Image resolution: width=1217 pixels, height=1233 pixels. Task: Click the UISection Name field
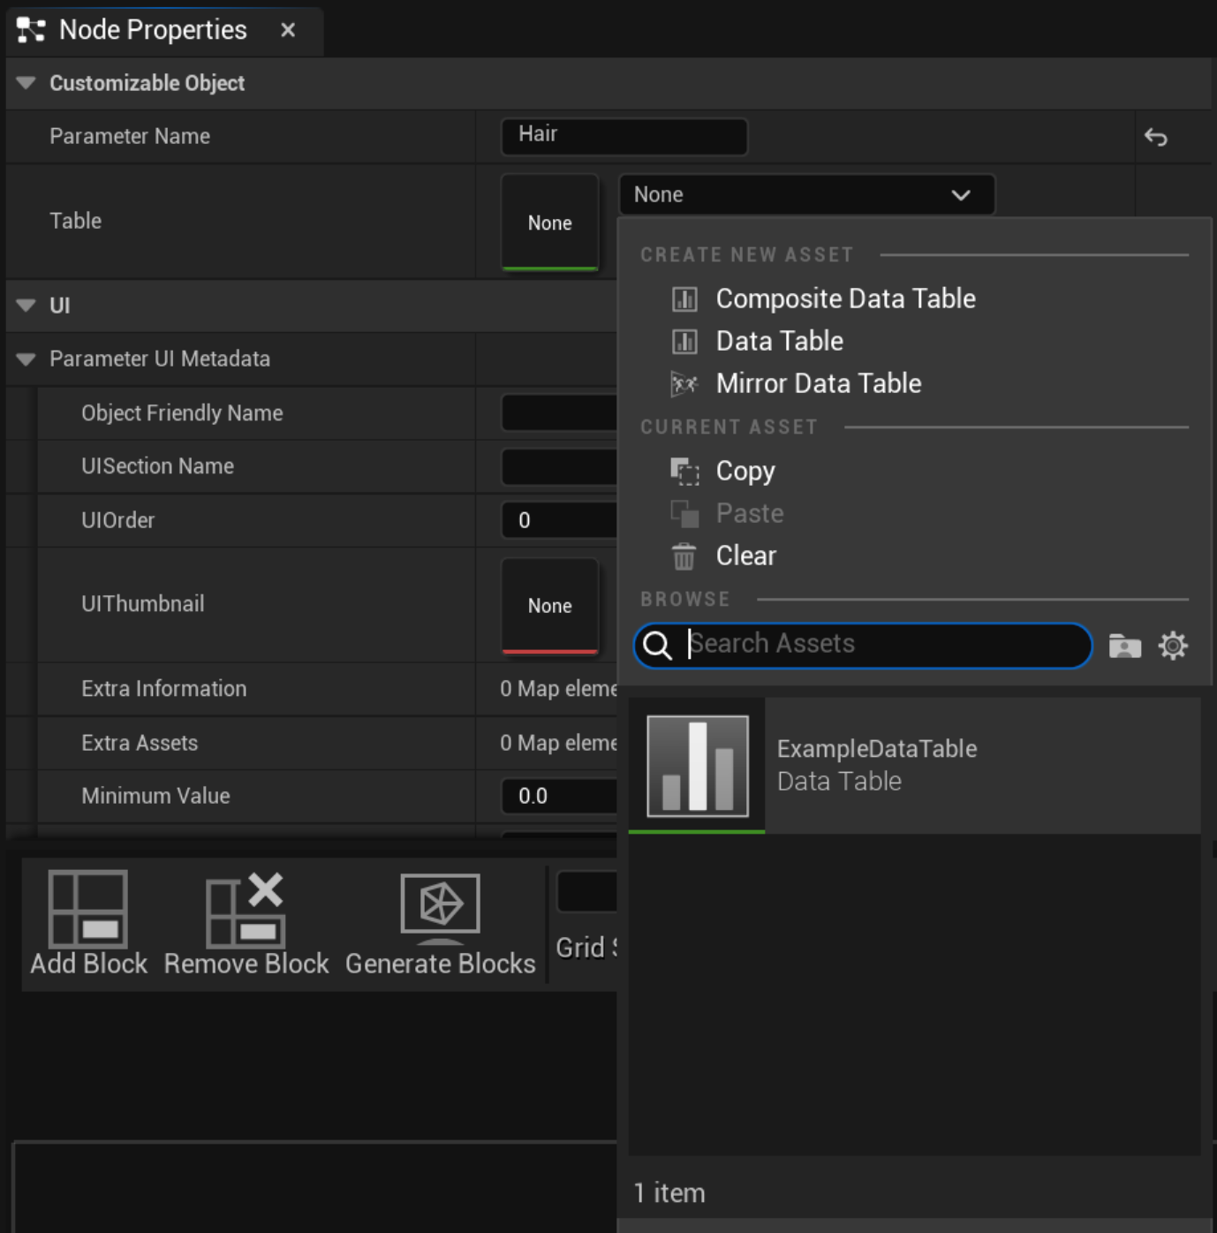point(559,466)
